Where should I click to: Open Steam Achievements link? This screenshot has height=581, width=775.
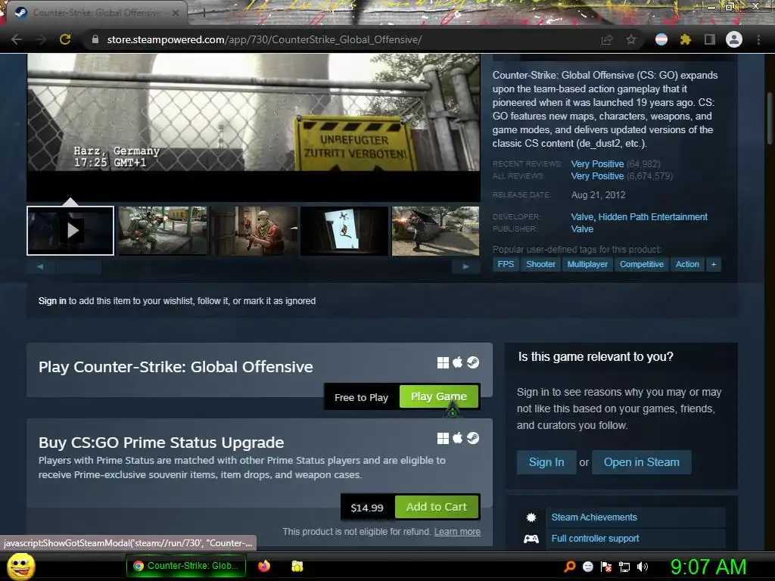(594, 517)
